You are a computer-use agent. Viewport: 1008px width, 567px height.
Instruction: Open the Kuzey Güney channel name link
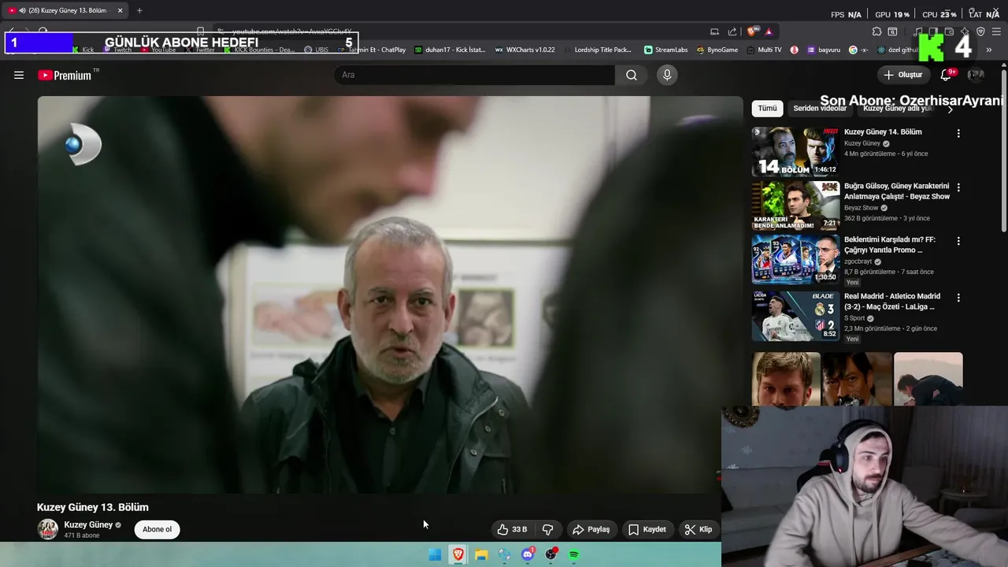88,524
